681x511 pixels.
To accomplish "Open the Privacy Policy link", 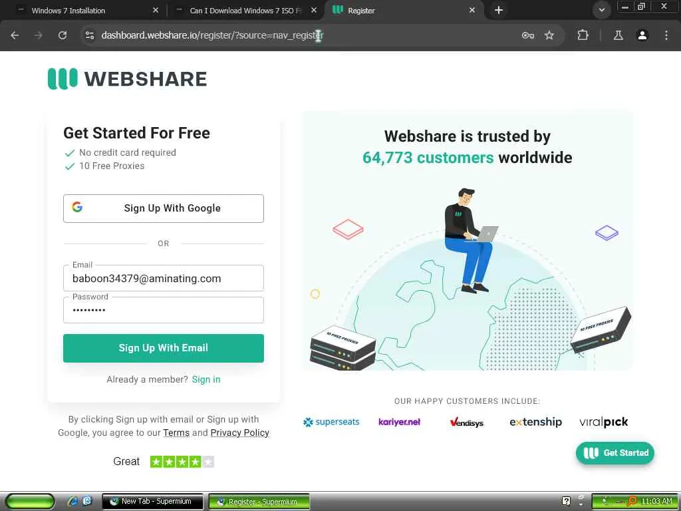I will click(x=239, y=432).
